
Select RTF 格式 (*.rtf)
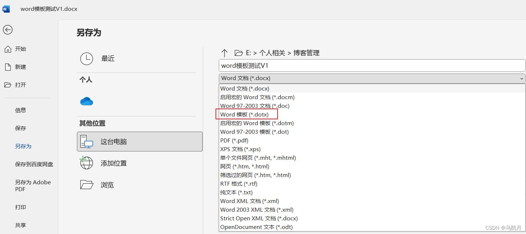pyautogui.click(x=372, y=184)
